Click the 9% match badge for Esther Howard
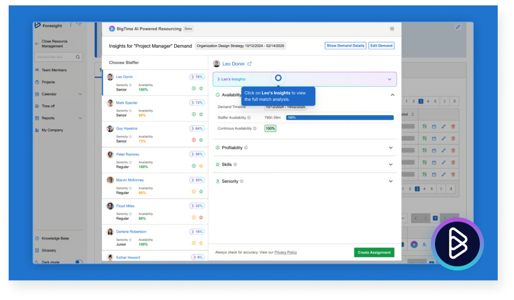514x300 pixels. [198, 257]
